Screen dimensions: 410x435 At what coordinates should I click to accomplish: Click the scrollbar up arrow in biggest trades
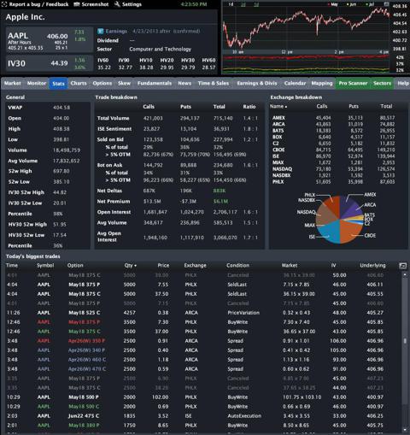tap(405, 275)
